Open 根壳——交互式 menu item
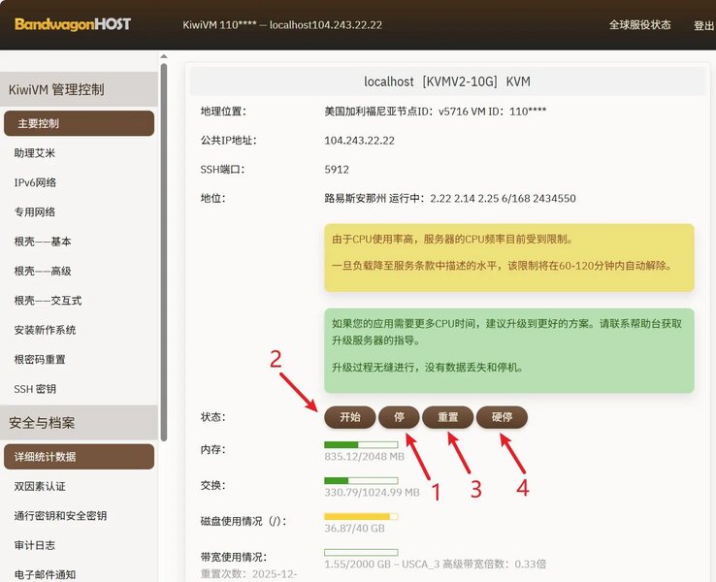716x582 pixels. coord(48,301)
